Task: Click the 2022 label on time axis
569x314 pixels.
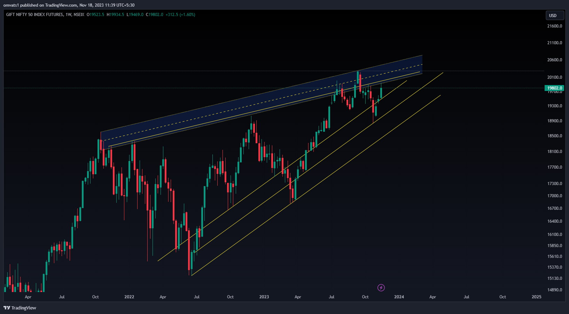Action: [129, 297]
